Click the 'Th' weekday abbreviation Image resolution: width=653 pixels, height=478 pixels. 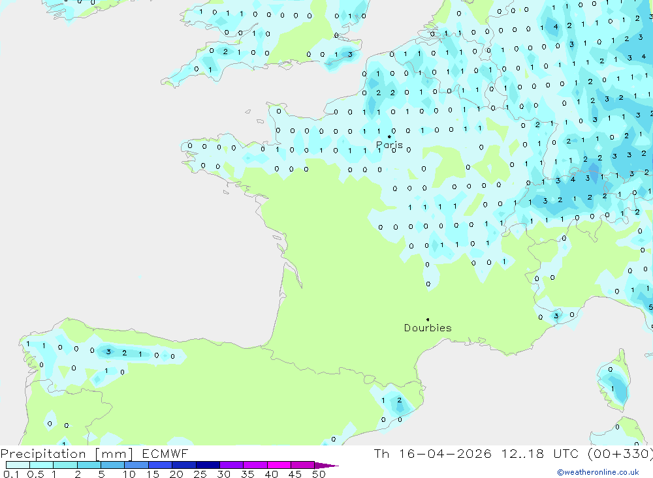[381, 454]
